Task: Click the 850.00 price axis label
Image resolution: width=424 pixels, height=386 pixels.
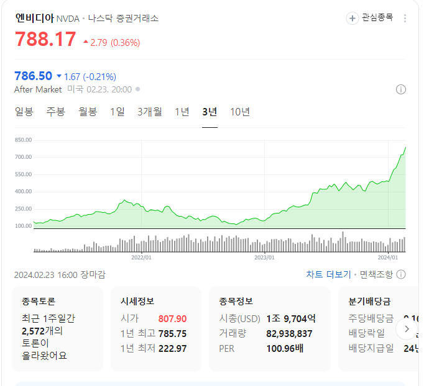Action: coord(23,140)
